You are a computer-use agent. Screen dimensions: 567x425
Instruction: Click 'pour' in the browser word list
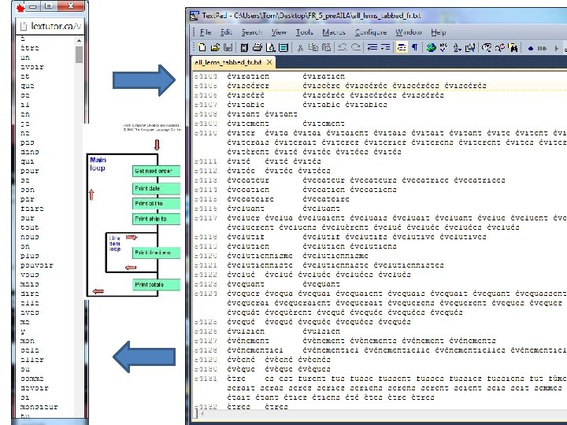(30, 171)
